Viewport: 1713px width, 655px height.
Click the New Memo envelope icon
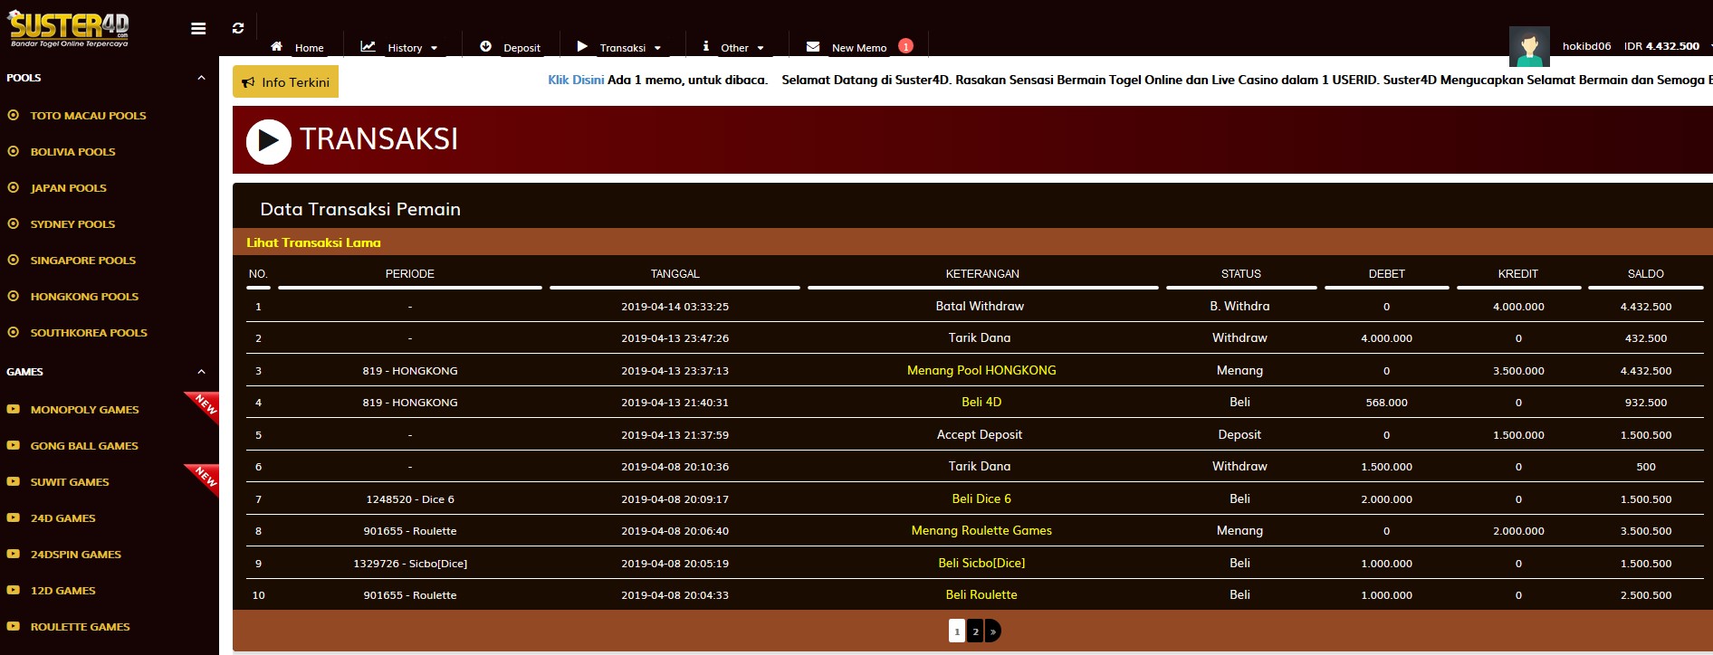(813, 46)
